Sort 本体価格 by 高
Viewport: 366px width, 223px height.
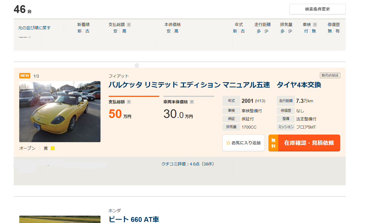(x=176, y=31)
